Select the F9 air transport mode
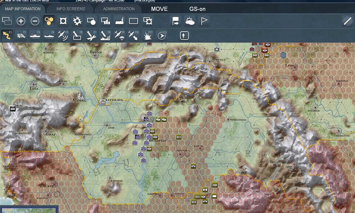 [119, 35]
